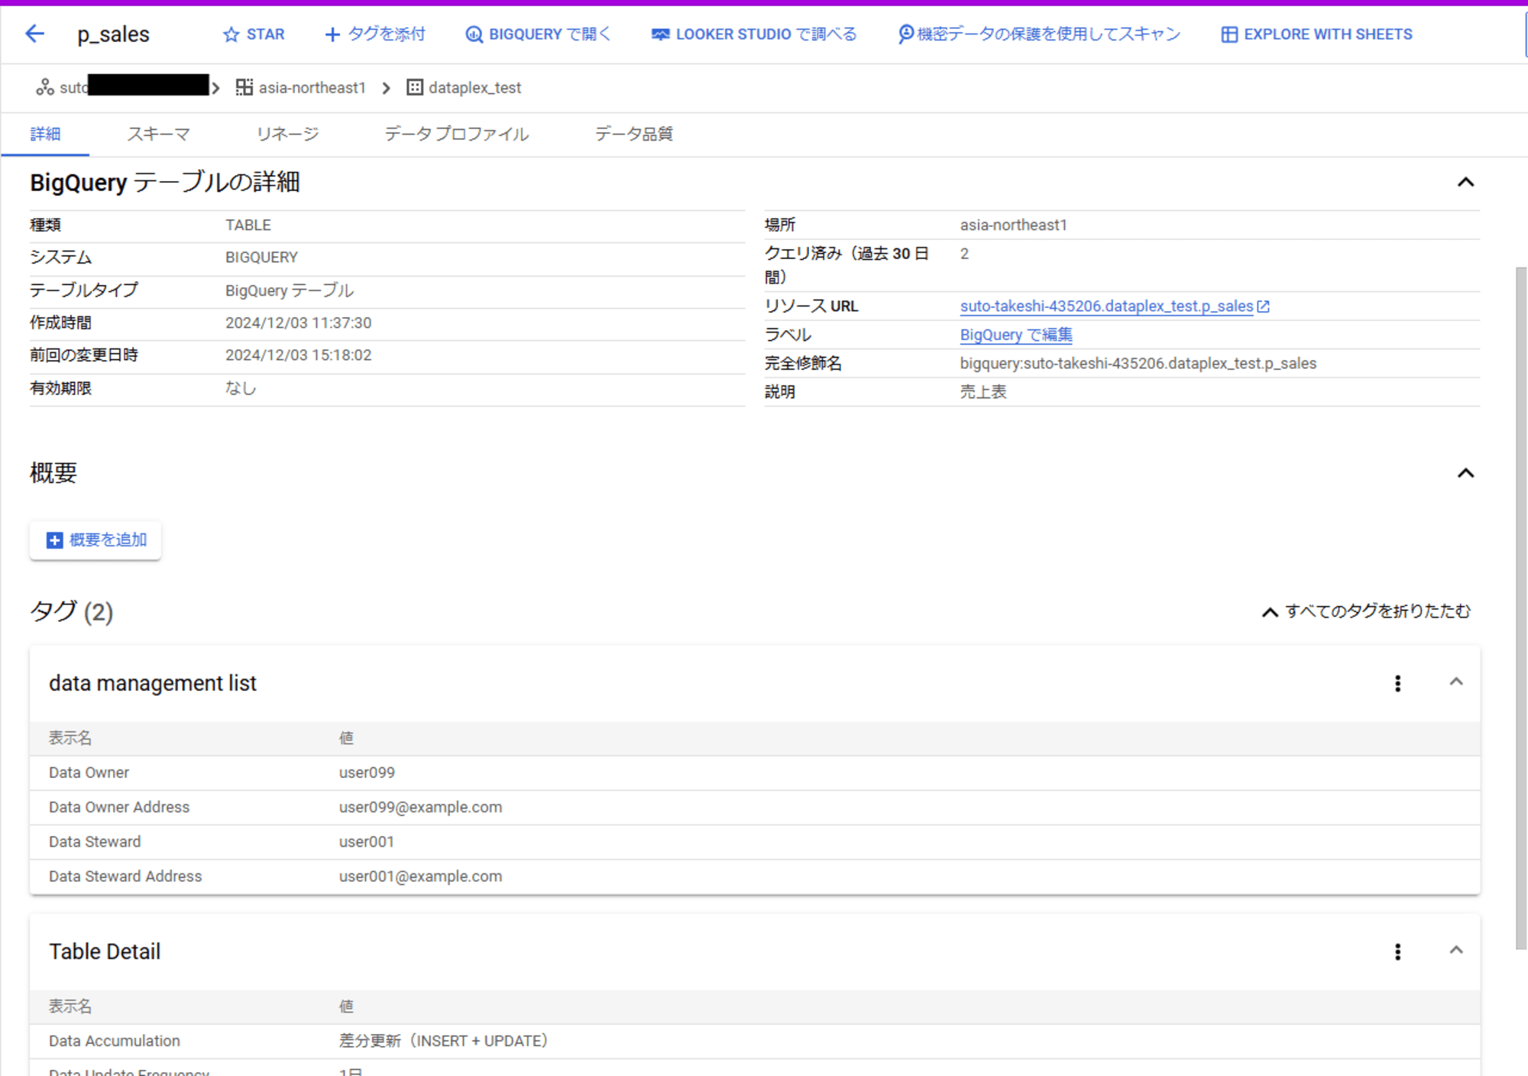Image resolution: width=1528 pixels, height=1076 pixels.
Task: Open the データ プロファイル tab
Action: click(456, 134)
